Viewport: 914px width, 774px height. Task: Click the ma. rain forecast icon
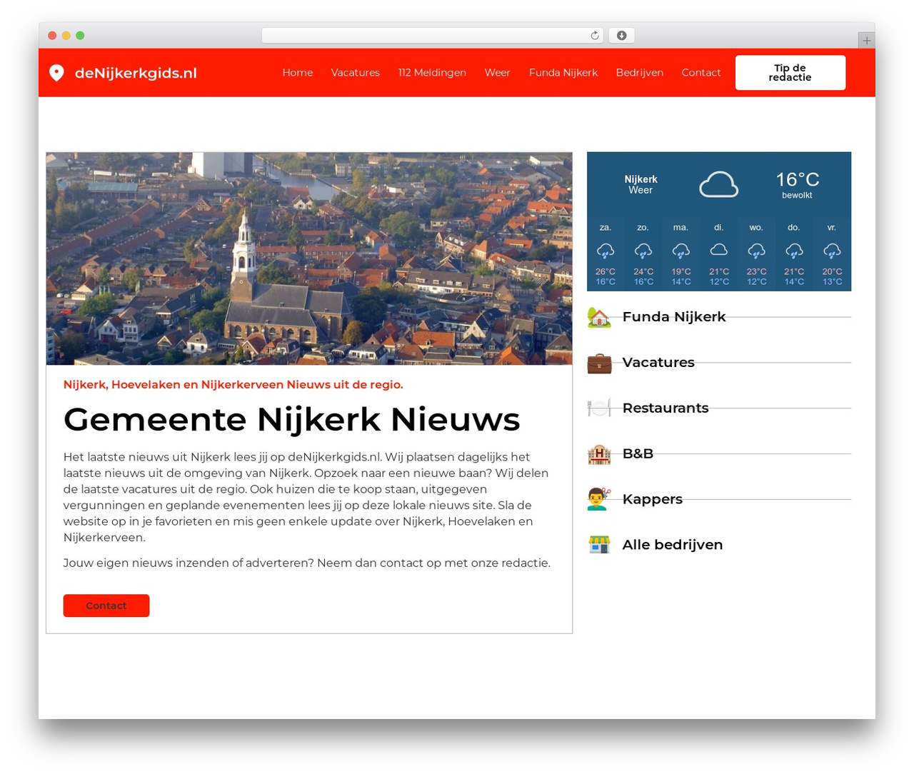(681, 251)
